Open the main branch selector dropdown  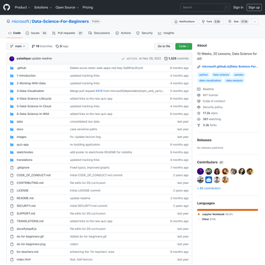click(x=17, y=46)
